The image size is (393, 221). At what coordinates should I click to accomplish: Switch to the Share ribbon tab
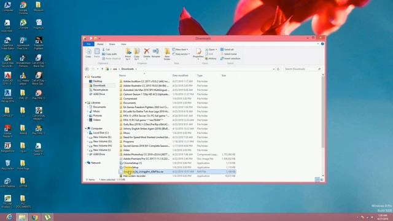(112, 44)
